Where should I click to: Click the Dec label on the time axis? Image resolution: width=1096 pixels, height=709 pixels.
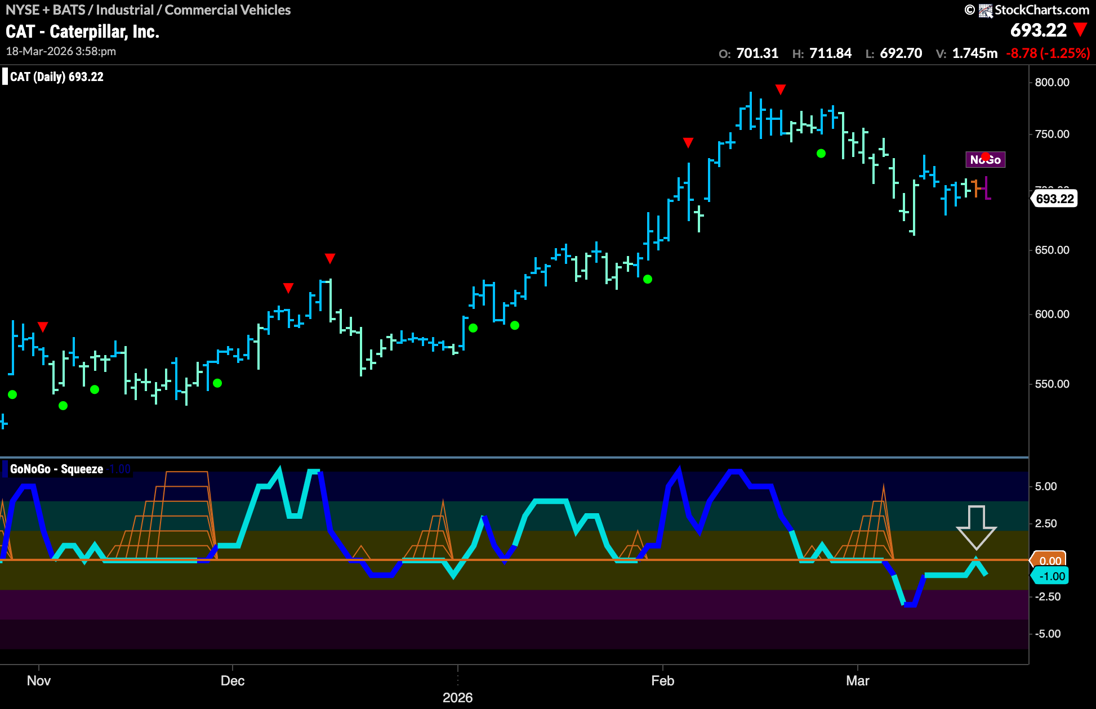coord(233,681)
